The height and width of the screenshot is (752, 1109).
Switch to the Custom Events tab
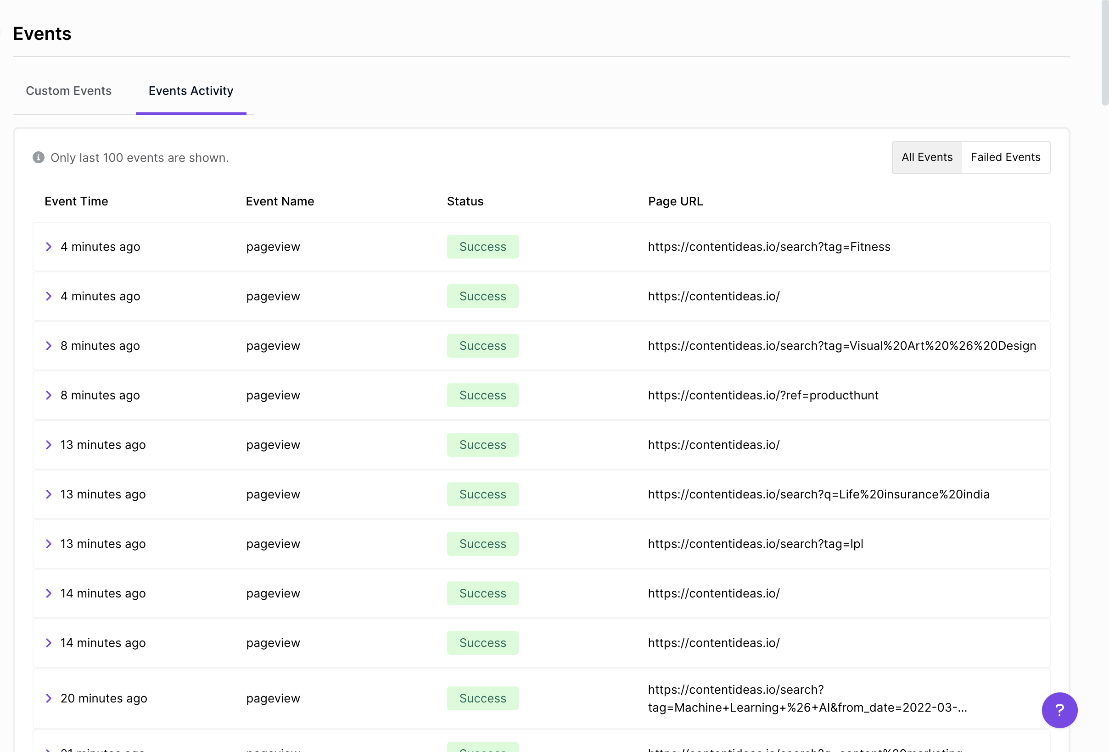pyautogui.click(x=69, y=90)
